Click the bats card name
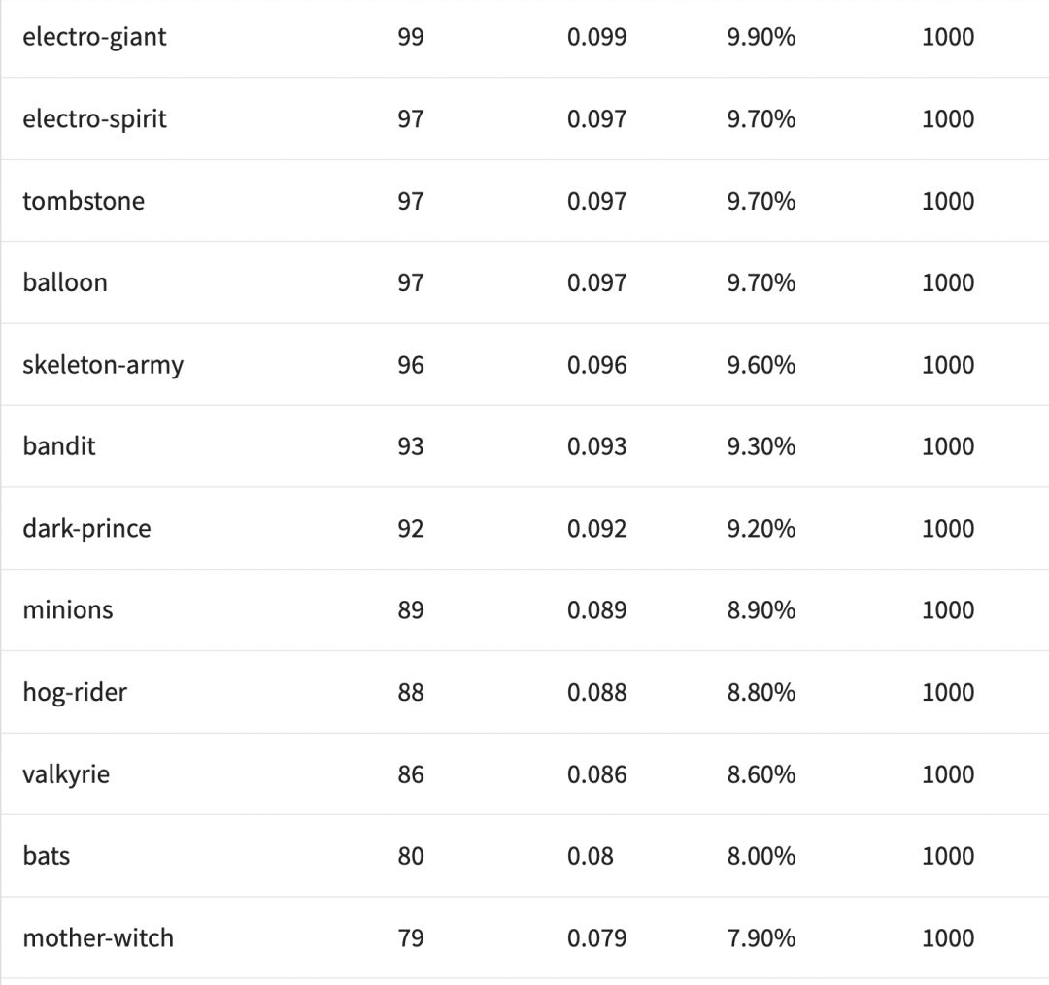Screen dimensions: 1049x985 47,856
